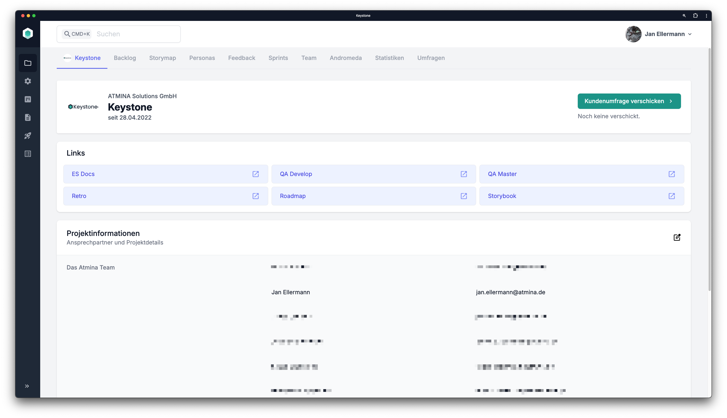Switch to the Sprints tab
Image resolution: width=727 pixels, height=418 pixels.
tap(278, 58)
